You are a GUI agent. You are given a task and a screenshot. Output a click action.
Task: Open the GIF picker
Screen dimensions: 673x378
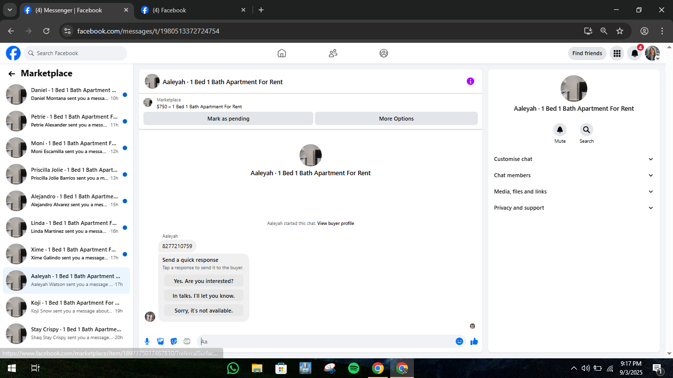coord(187,341)
